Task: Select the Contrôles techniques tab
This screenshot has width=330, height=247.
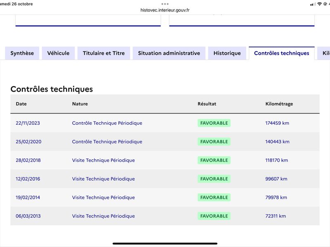Action: pos(282,53)
